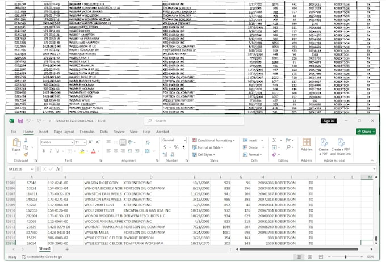
Task: Undo the last action
Action: pos(28,121)
